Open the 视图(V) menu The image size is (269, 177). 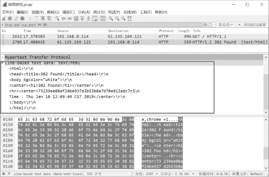coord(38,12)
